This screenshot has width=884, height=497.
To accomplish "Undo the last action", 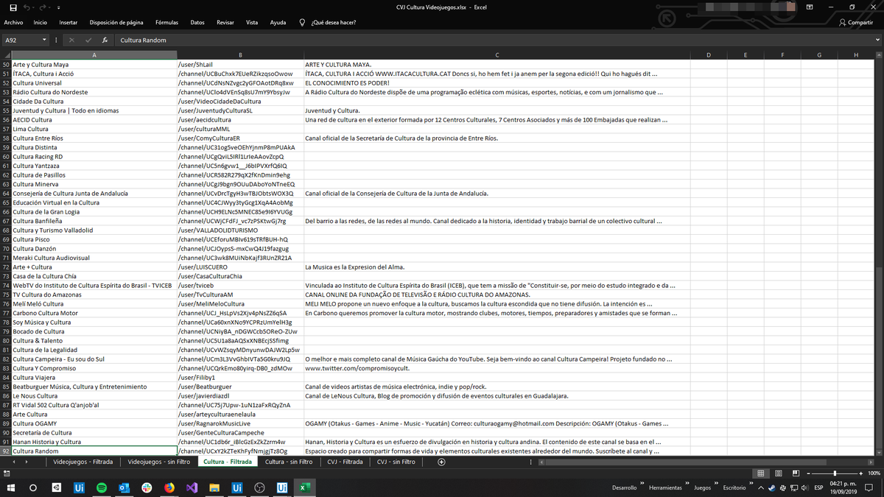I will click(x=28, y=7).
